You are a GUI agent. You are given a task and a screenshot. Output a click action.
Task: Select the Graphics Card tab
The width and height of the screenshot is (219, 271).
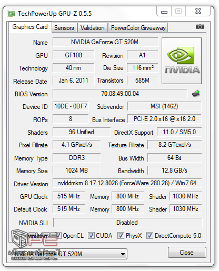(x=30, y=27)
